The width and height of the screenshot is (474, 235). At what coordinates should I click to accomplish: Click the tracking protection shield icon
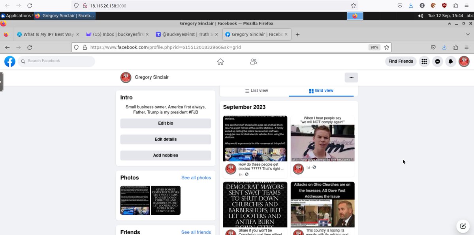[x=77, y=47]
